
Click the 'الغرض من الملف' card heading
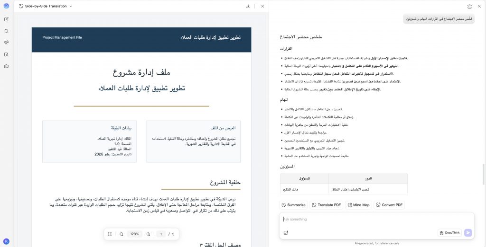coord(223,128)
